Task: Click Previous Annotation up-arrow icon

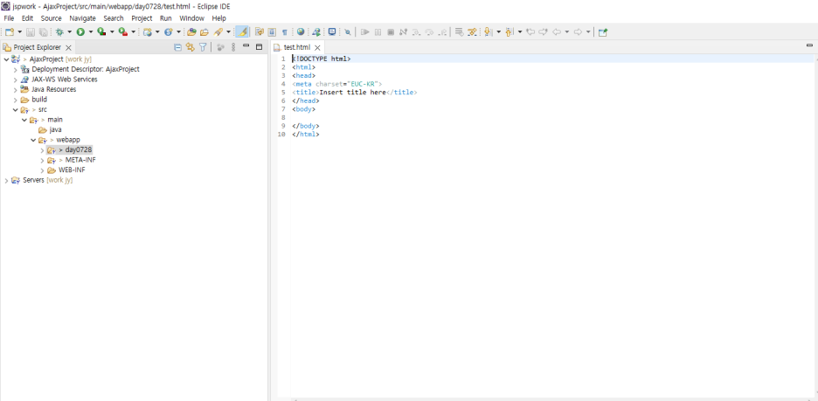Action: pyautogui.click(x=510, y=31)
